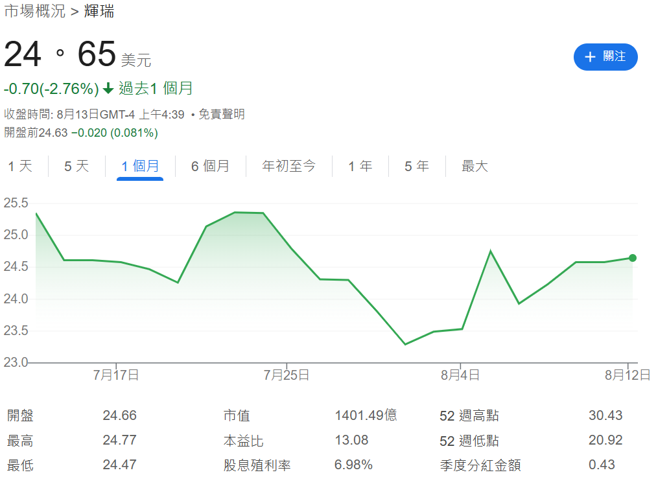Screen dimensions: 669x477
Task: Click the down arrow price change icon
Action: point(108,88)
